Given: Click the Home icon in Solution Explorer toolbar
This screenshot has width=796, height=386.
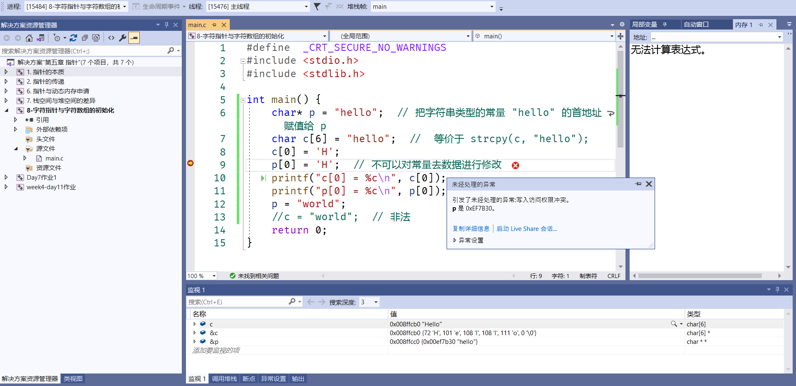Looking at the screenshot, I should 29,38.
